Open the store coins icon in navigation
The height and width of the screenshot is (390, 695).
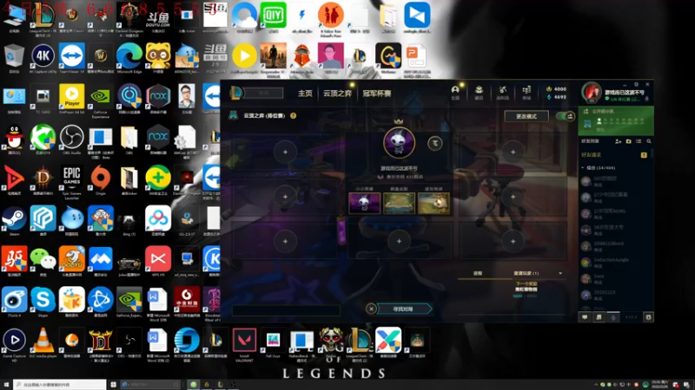click(x=526, y=92)
